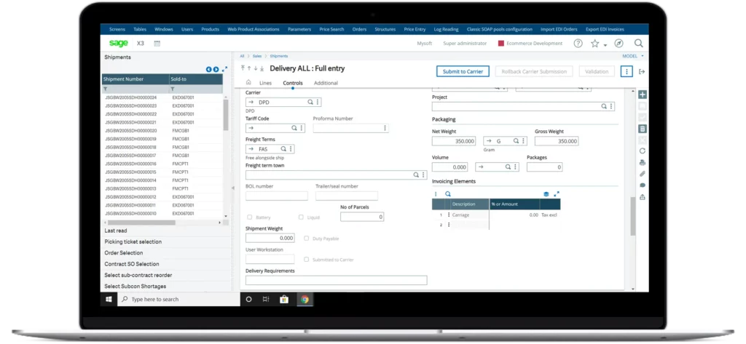Open Project field lookup magnifier
The image size is (746, 344).
tap(604, 106)
